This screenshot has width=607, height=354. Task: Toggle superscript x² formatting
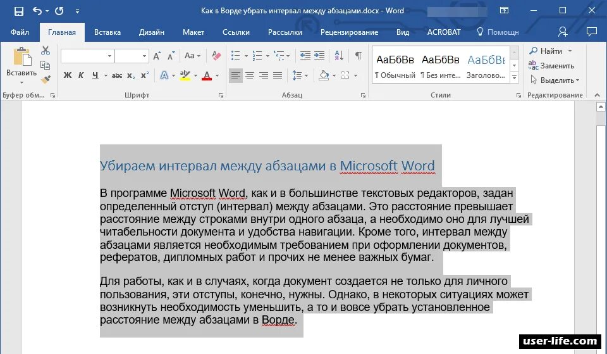(x=145, y=75)
